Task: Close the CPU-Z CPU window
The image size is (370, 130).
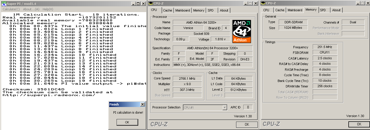Action: coord(255,3)
